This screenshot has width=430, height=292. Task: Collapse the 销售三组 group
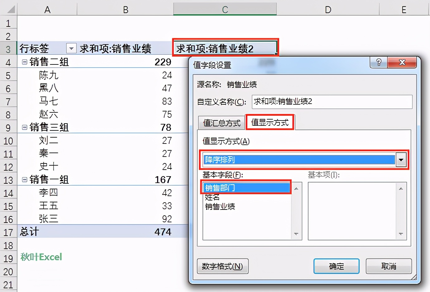tap(25, 127)
